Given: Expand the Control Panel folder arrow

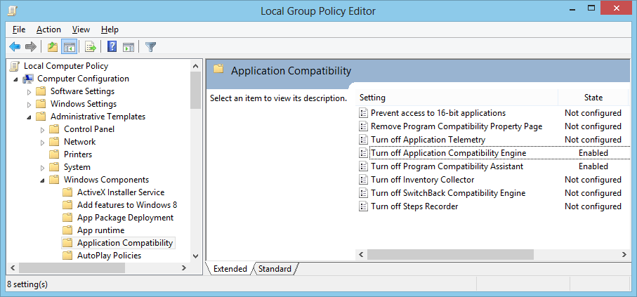Looking at the screenshot, I should [x=42, y=130].
